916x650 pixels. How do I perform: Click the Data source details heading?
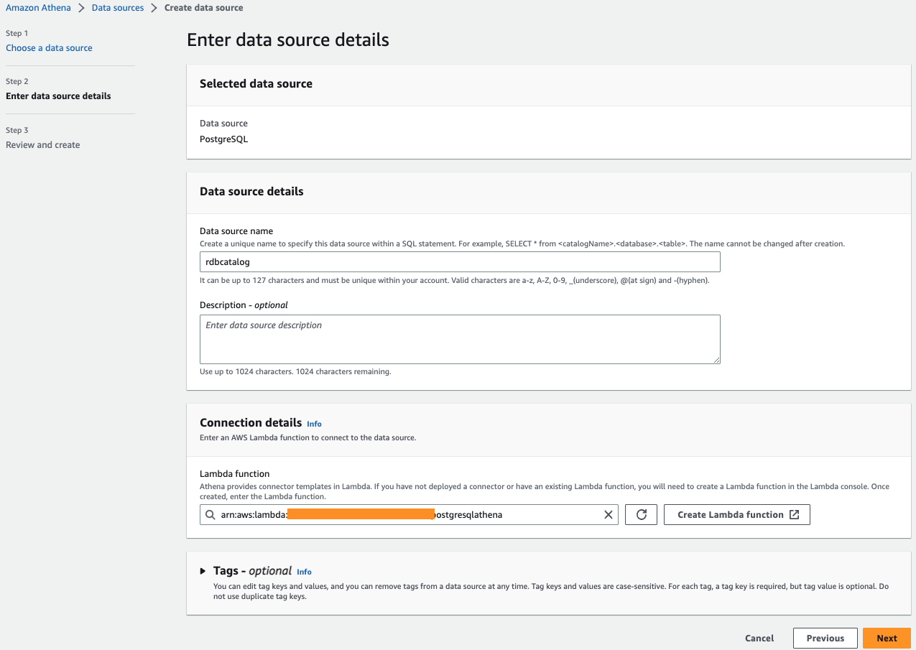(251, 192)
